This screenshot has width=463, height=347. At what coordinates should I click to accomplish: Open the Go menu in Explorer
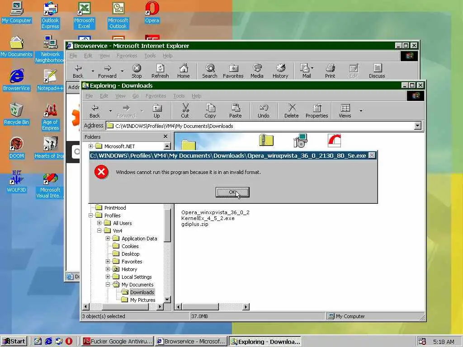(136, 96)
